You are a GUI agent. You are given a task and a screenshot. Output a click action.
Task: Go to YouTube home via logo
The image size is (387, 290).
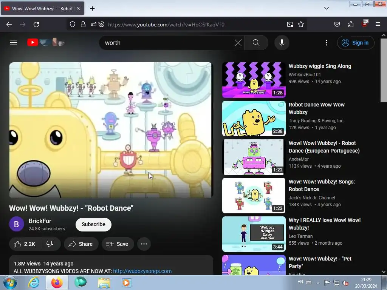[x=46, y=42]
